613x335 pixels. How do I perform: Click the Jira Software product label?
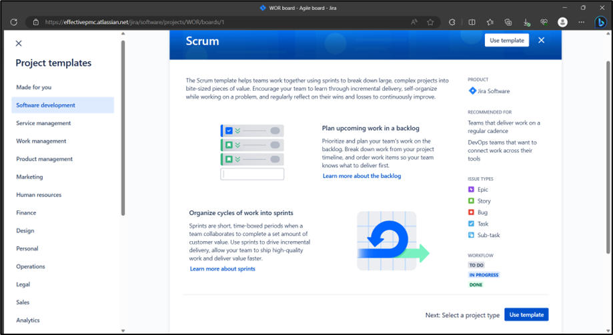pos(494,91)
